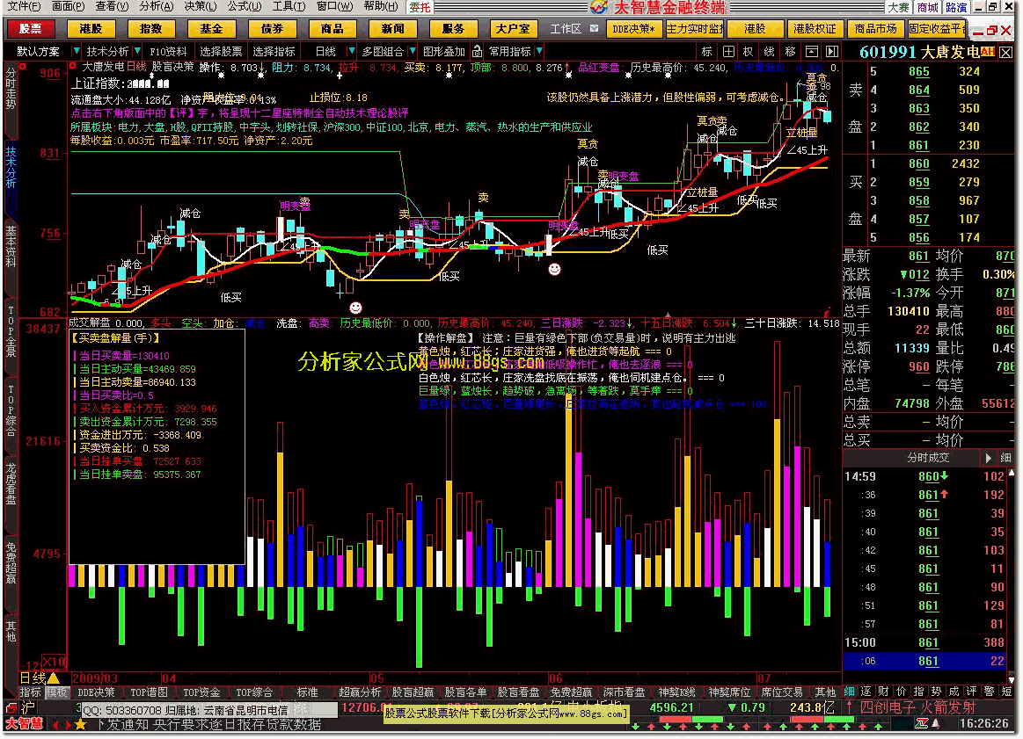The height and width of the screenshot is (739, 1023).
Task: Click the 商城 link at top right
Action: (927, 7)
